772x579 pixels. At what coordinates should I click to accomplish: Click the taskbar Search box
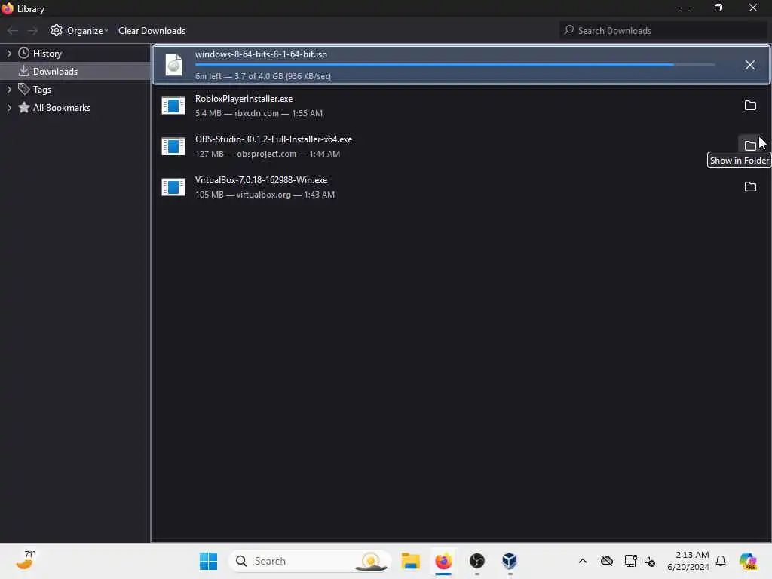point(309,561)
